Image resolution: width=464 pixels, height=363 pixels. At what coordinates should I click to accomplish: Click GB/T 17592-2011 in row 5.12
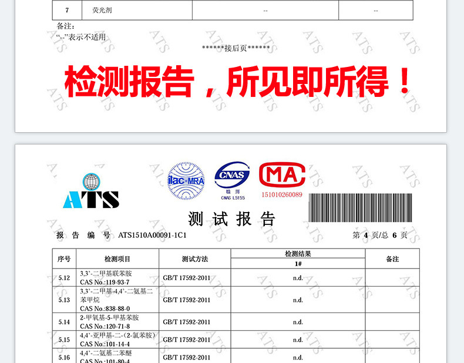186,278
